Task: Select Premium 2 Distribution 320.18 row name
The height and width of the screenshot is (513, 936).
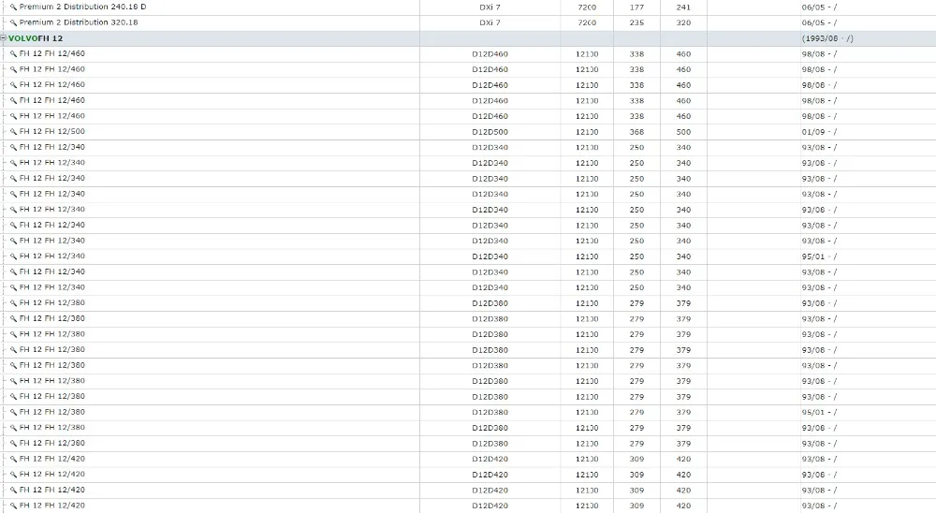Action: click(x=79, y=22)
